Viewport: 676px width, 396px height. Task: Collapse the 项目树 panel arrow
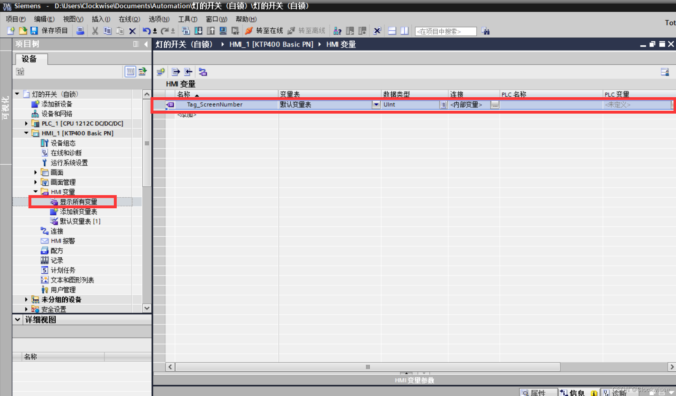(x=146, y=44)
